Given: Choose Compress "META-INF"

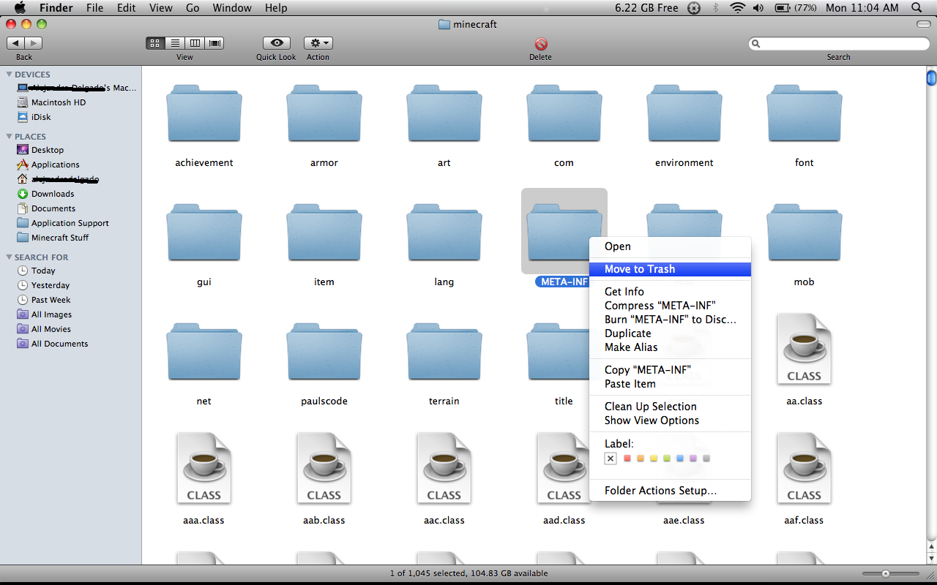Looking at the screenshot, I should (x=670, y=306).
